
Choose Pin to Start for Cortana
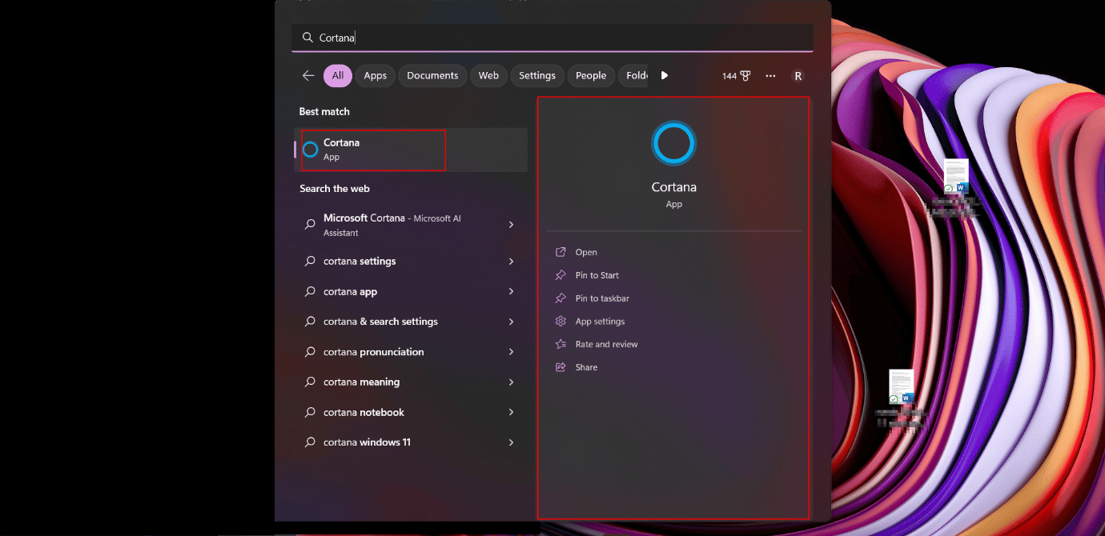[597, 275]
